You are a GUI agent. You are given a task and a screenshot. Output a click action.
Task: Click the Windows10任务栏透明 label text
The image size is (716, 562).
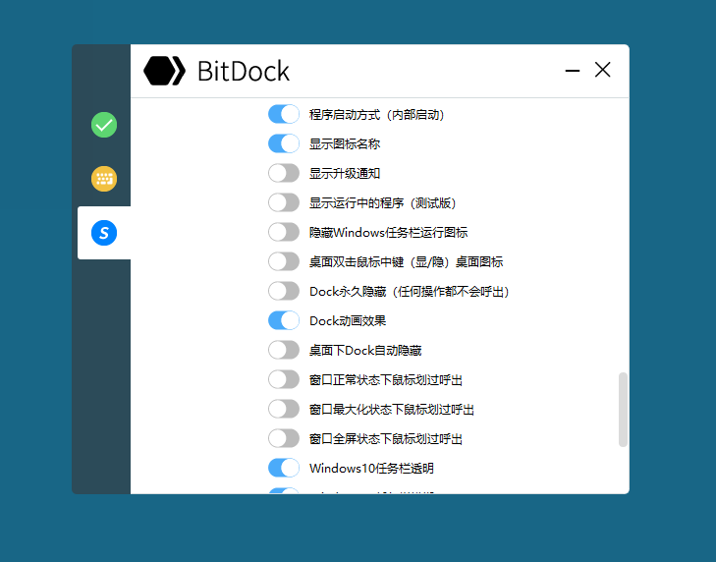pyautogui.click(x=371, y=469)
